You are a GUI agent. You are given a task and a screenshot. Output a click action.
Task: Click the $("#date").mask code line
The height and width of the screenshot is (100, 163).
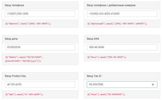click(x=24, y=57)
